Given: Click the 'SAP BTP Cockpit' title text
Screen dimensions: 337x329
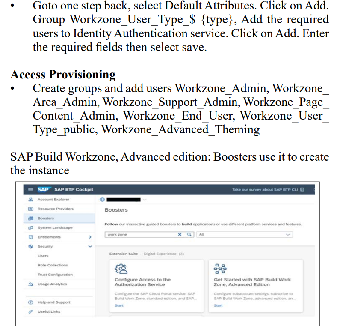Looking at the screenshot, I should (74, 190).
